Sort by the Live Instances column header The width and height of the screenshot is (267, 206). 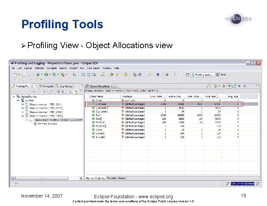click(x=157, y=96)
